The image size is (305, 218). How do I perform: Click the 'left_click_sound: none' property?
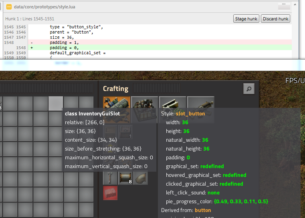point(193,192)
